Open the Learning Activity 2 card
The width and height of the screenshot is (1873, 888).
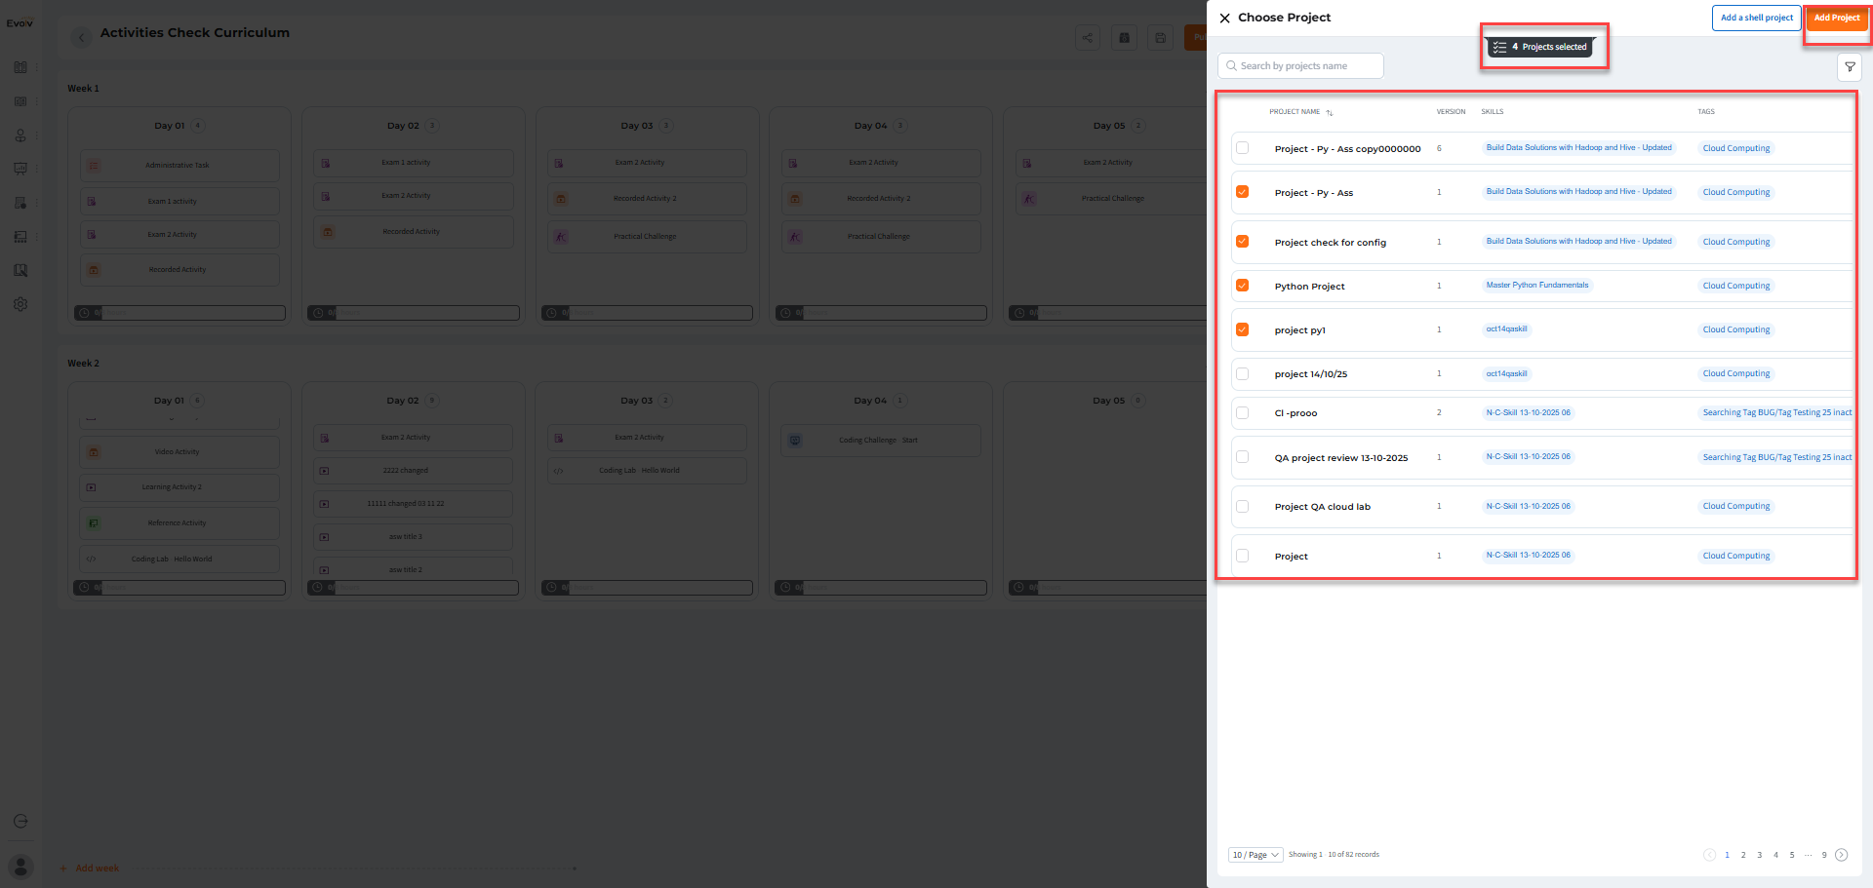179,487
